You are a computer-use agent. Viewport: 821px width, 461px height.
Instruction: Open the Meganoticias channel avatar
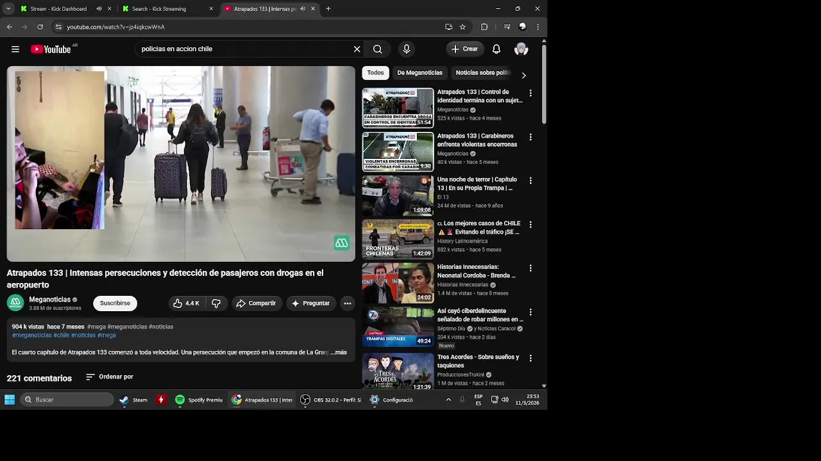click(15, 303)
